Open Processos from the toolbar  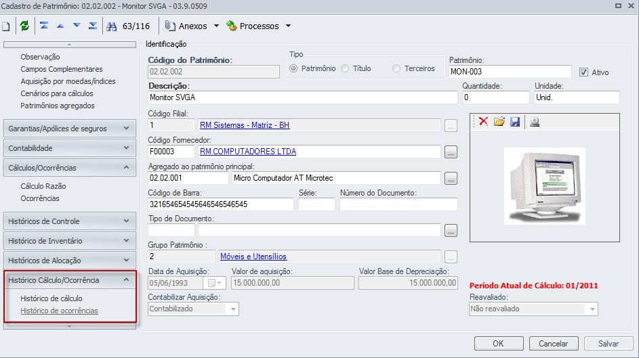pyautogui.click(x=253, y=26)
